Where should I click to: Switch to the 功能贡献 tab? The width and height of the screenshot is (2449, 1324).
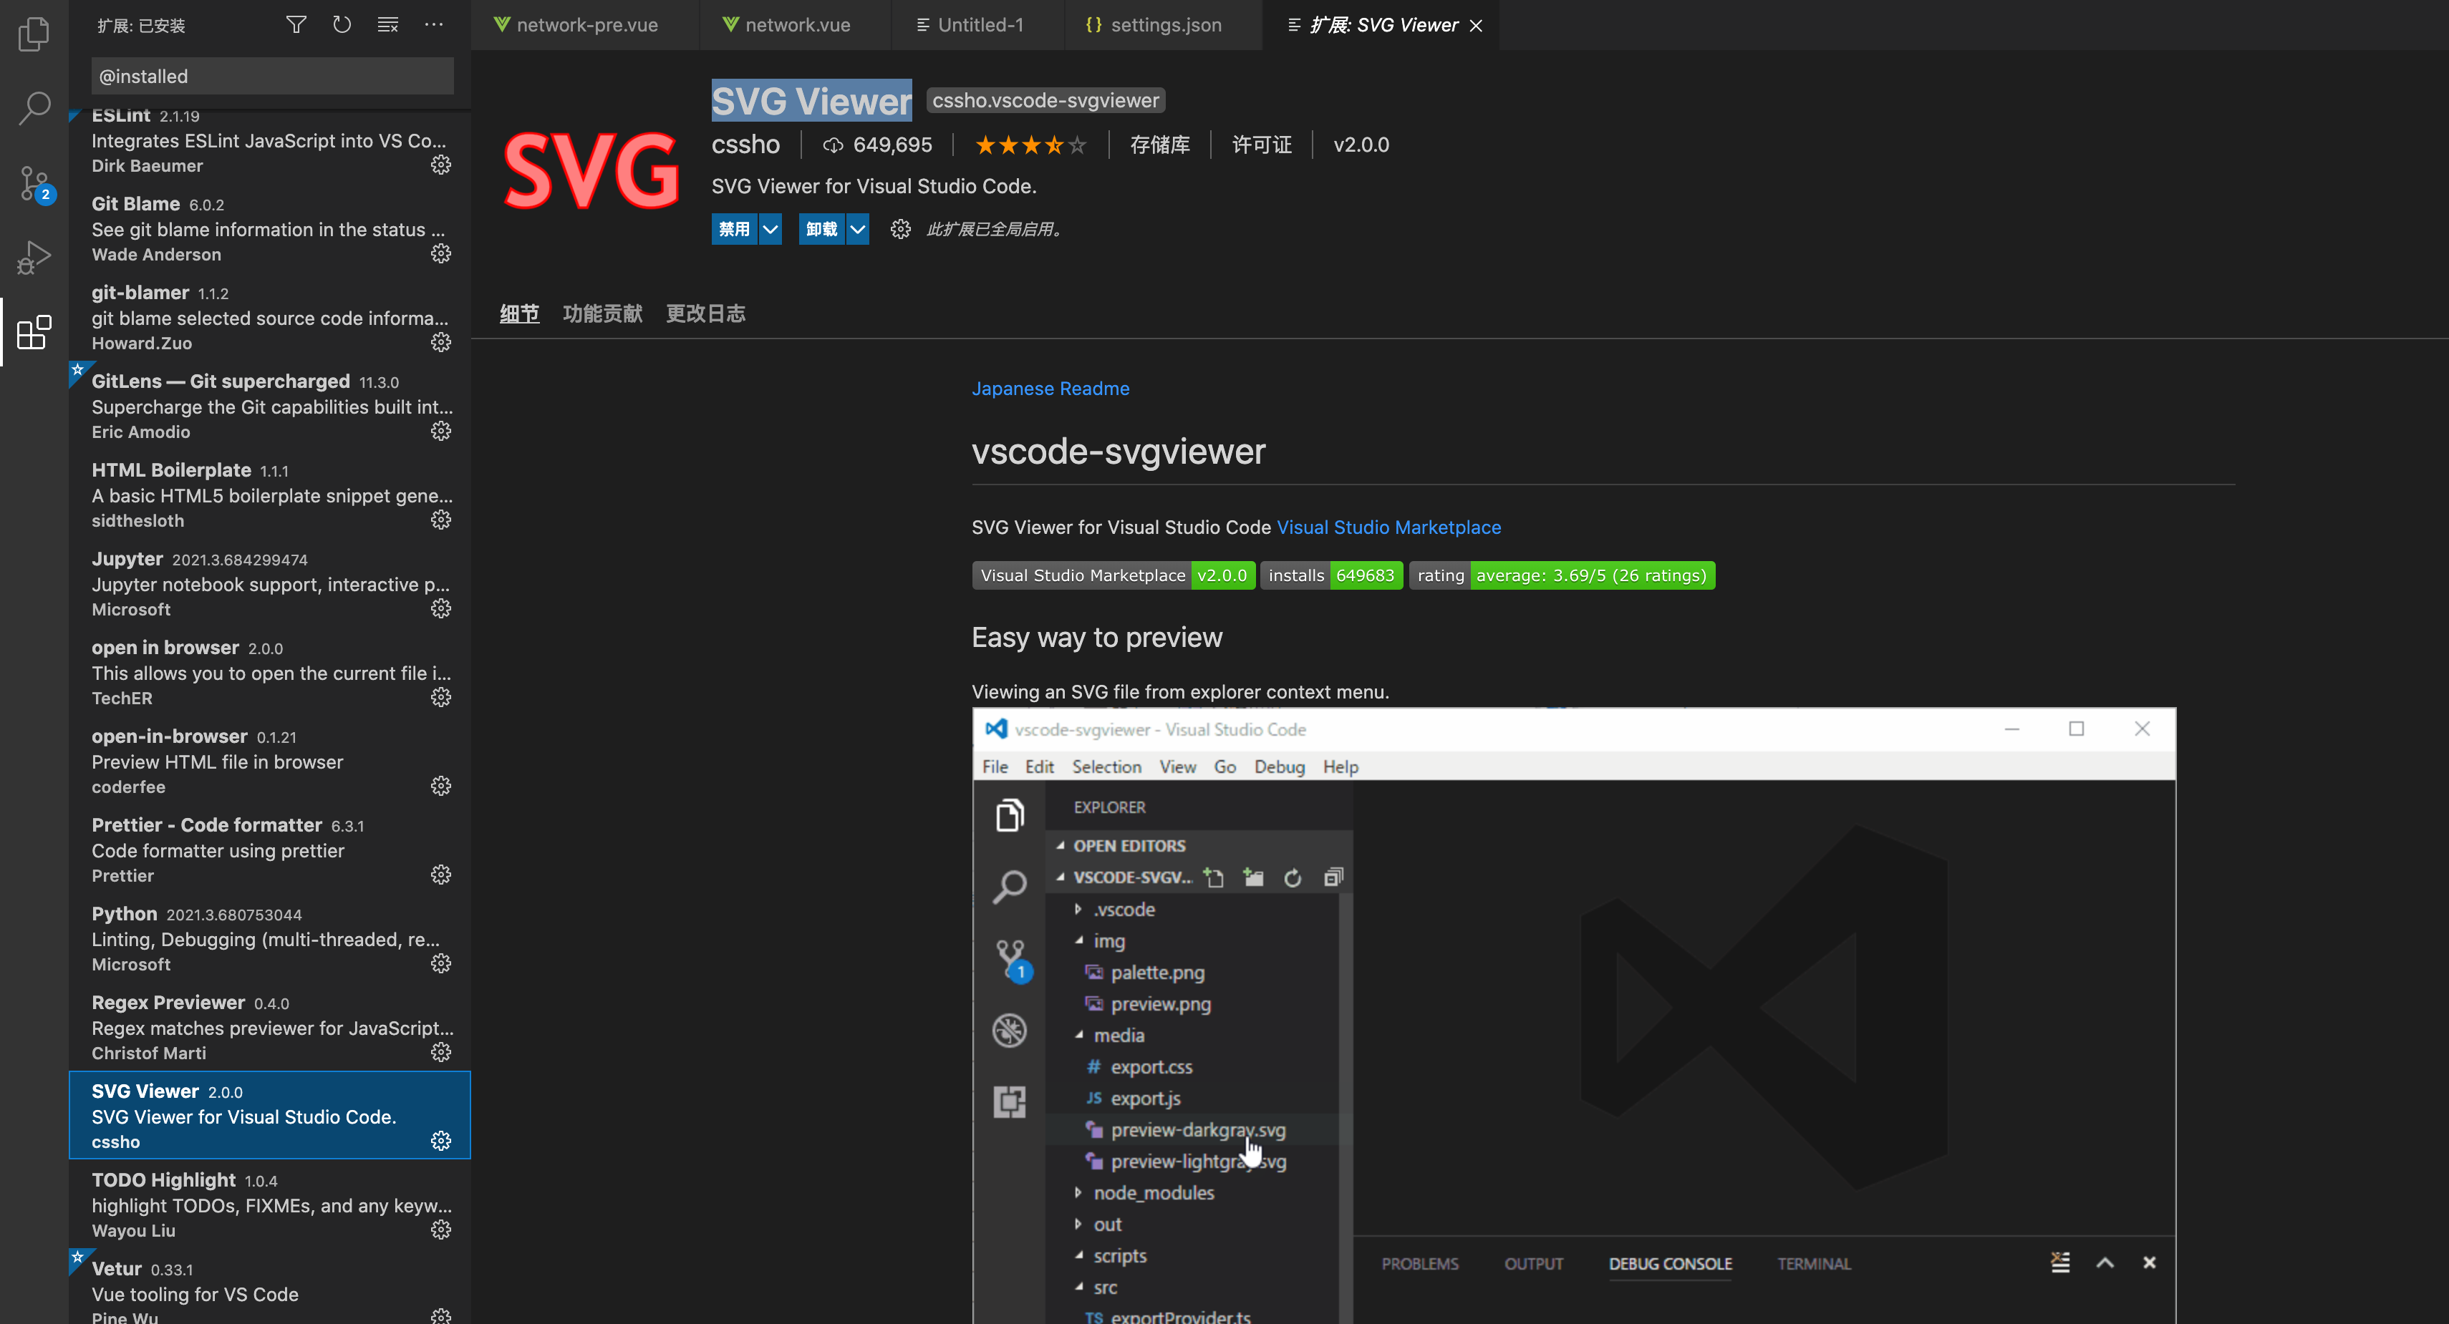(x=602, y=313)
